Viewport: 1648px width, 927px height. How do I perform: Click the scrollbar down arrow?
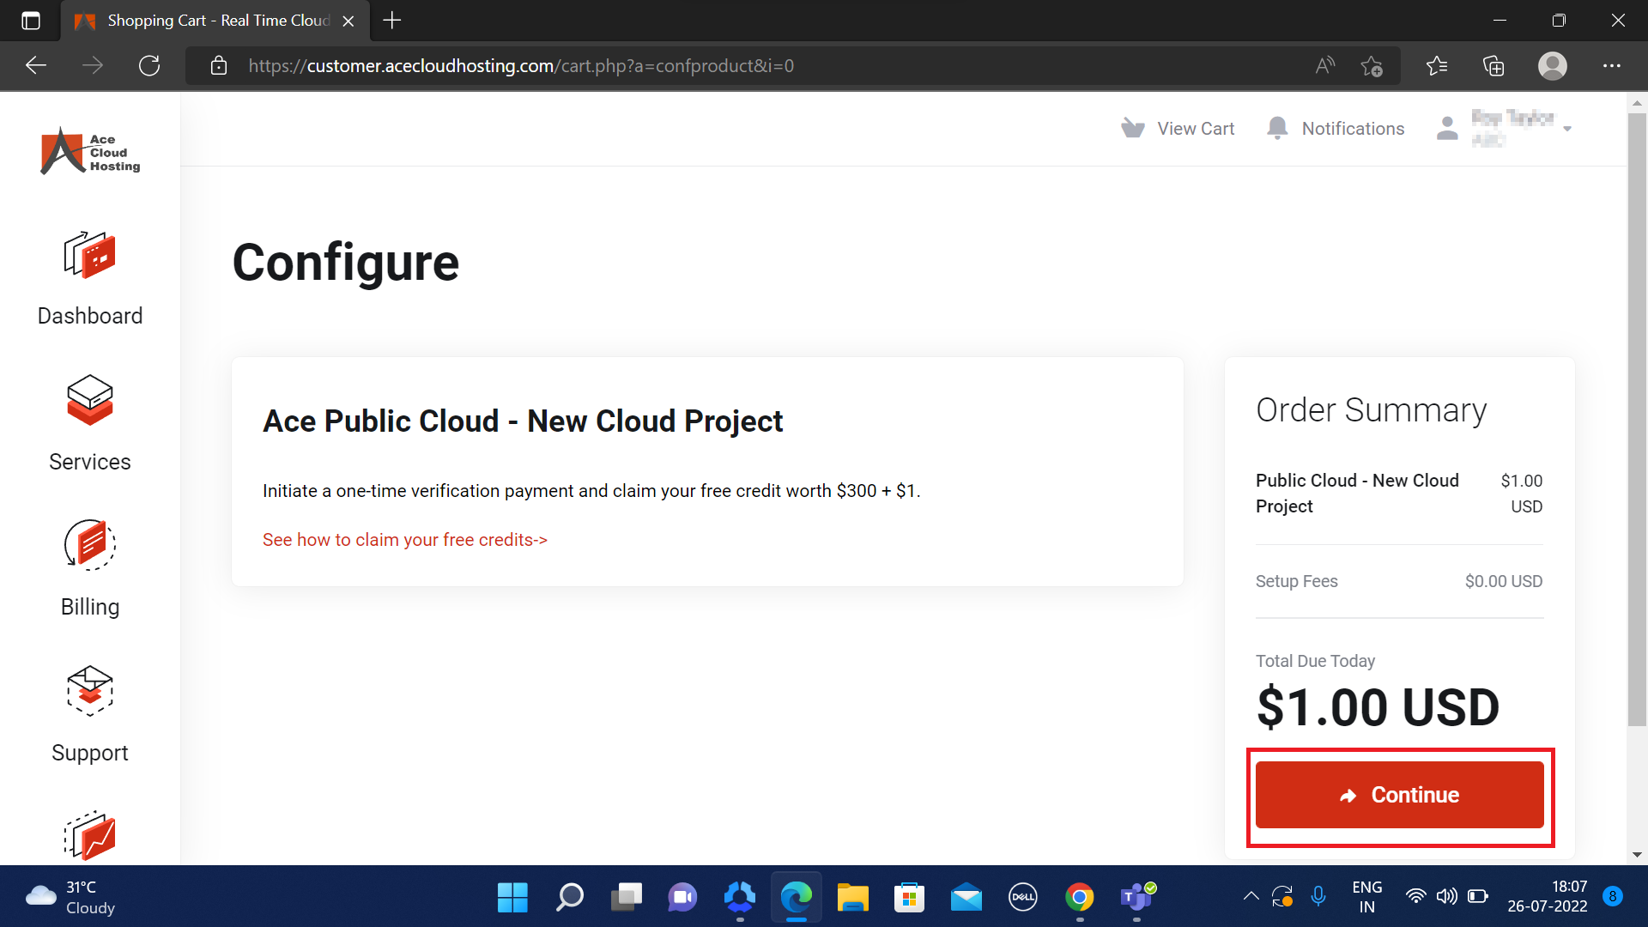click(1637, 855)
